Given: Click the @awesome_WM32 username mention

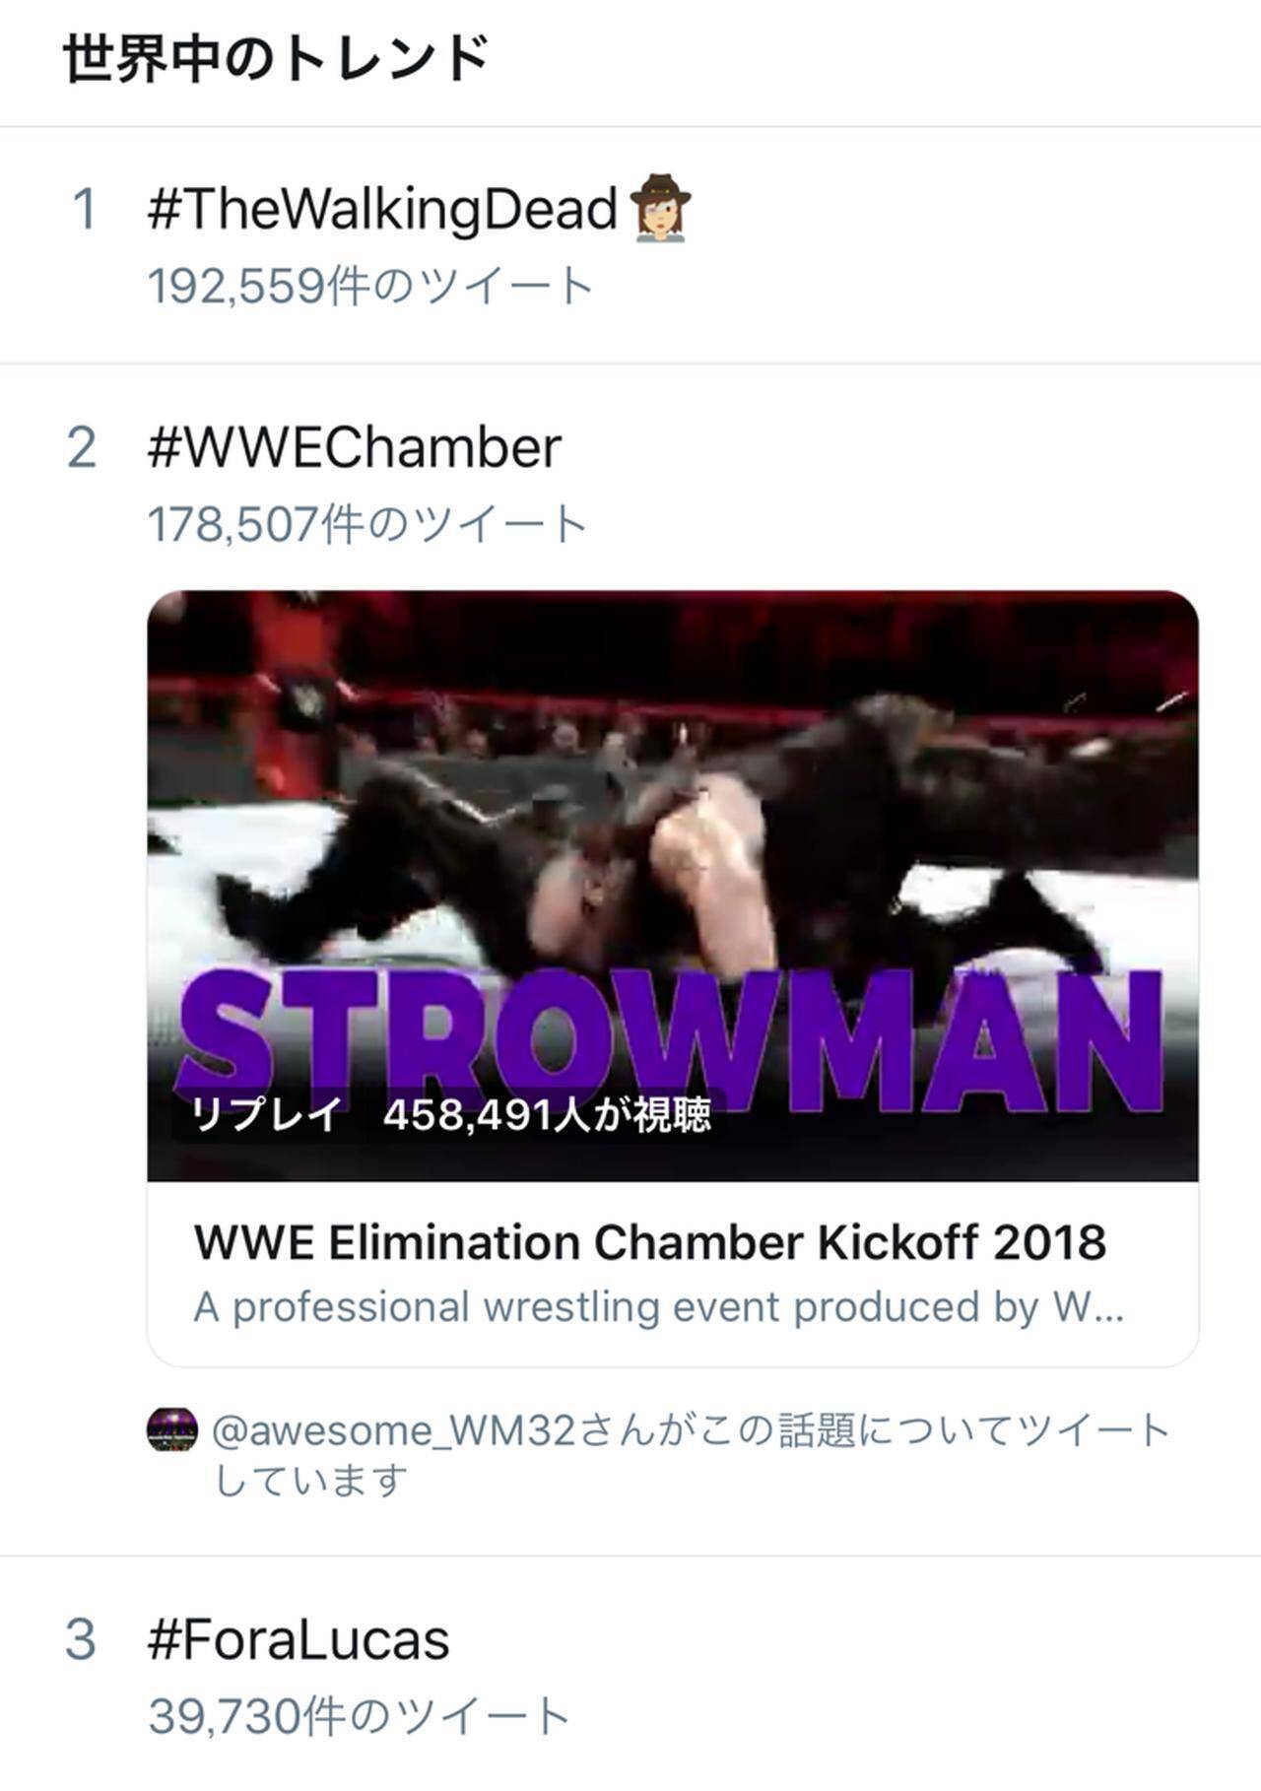Looking at the screenshot, I should [394, 1430].
